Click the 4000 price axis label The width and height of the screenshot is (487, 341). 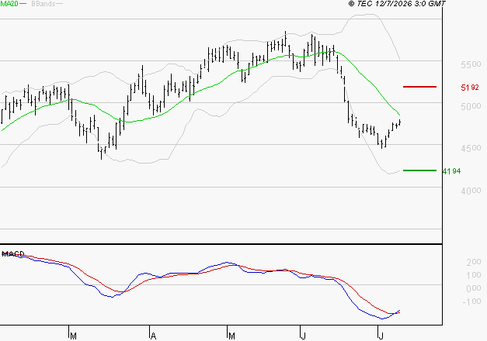click(471, 191)
